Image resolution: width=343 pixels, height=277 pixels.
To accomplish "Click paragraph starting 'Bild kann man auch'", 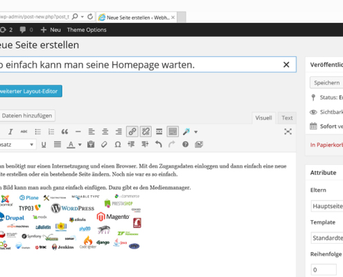I will (x=96, y=188).
